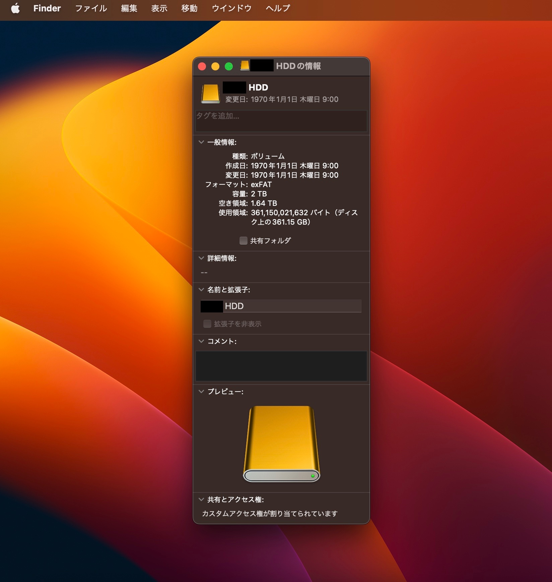
Task: Open the ファイル menu
Action: click(x=91, y=8)
